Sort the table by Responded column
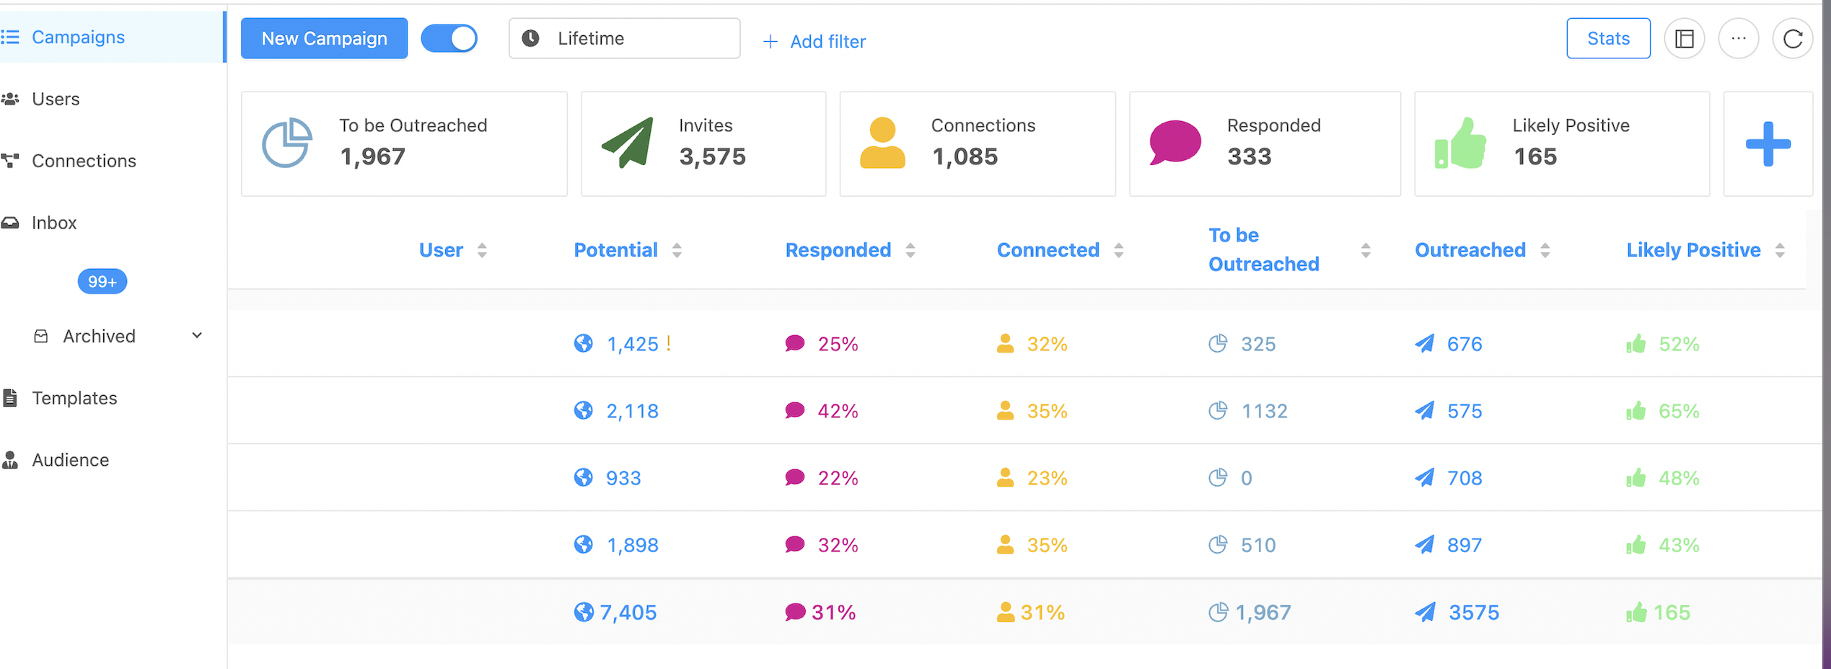 coord(910,250)
